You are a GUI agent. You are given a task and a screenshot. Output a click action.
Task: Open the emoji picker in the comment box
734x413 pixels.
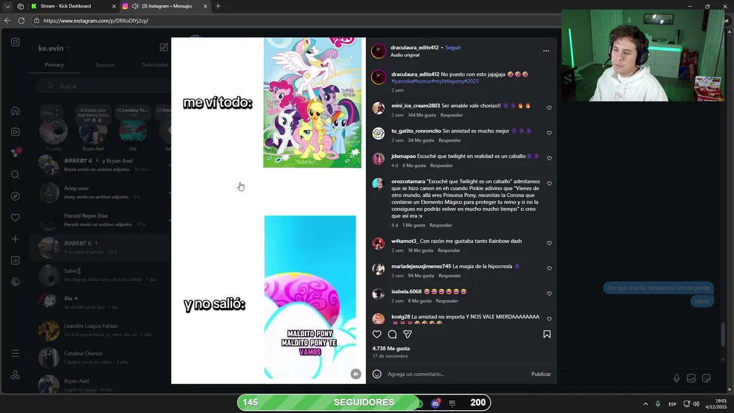[377, 374]
